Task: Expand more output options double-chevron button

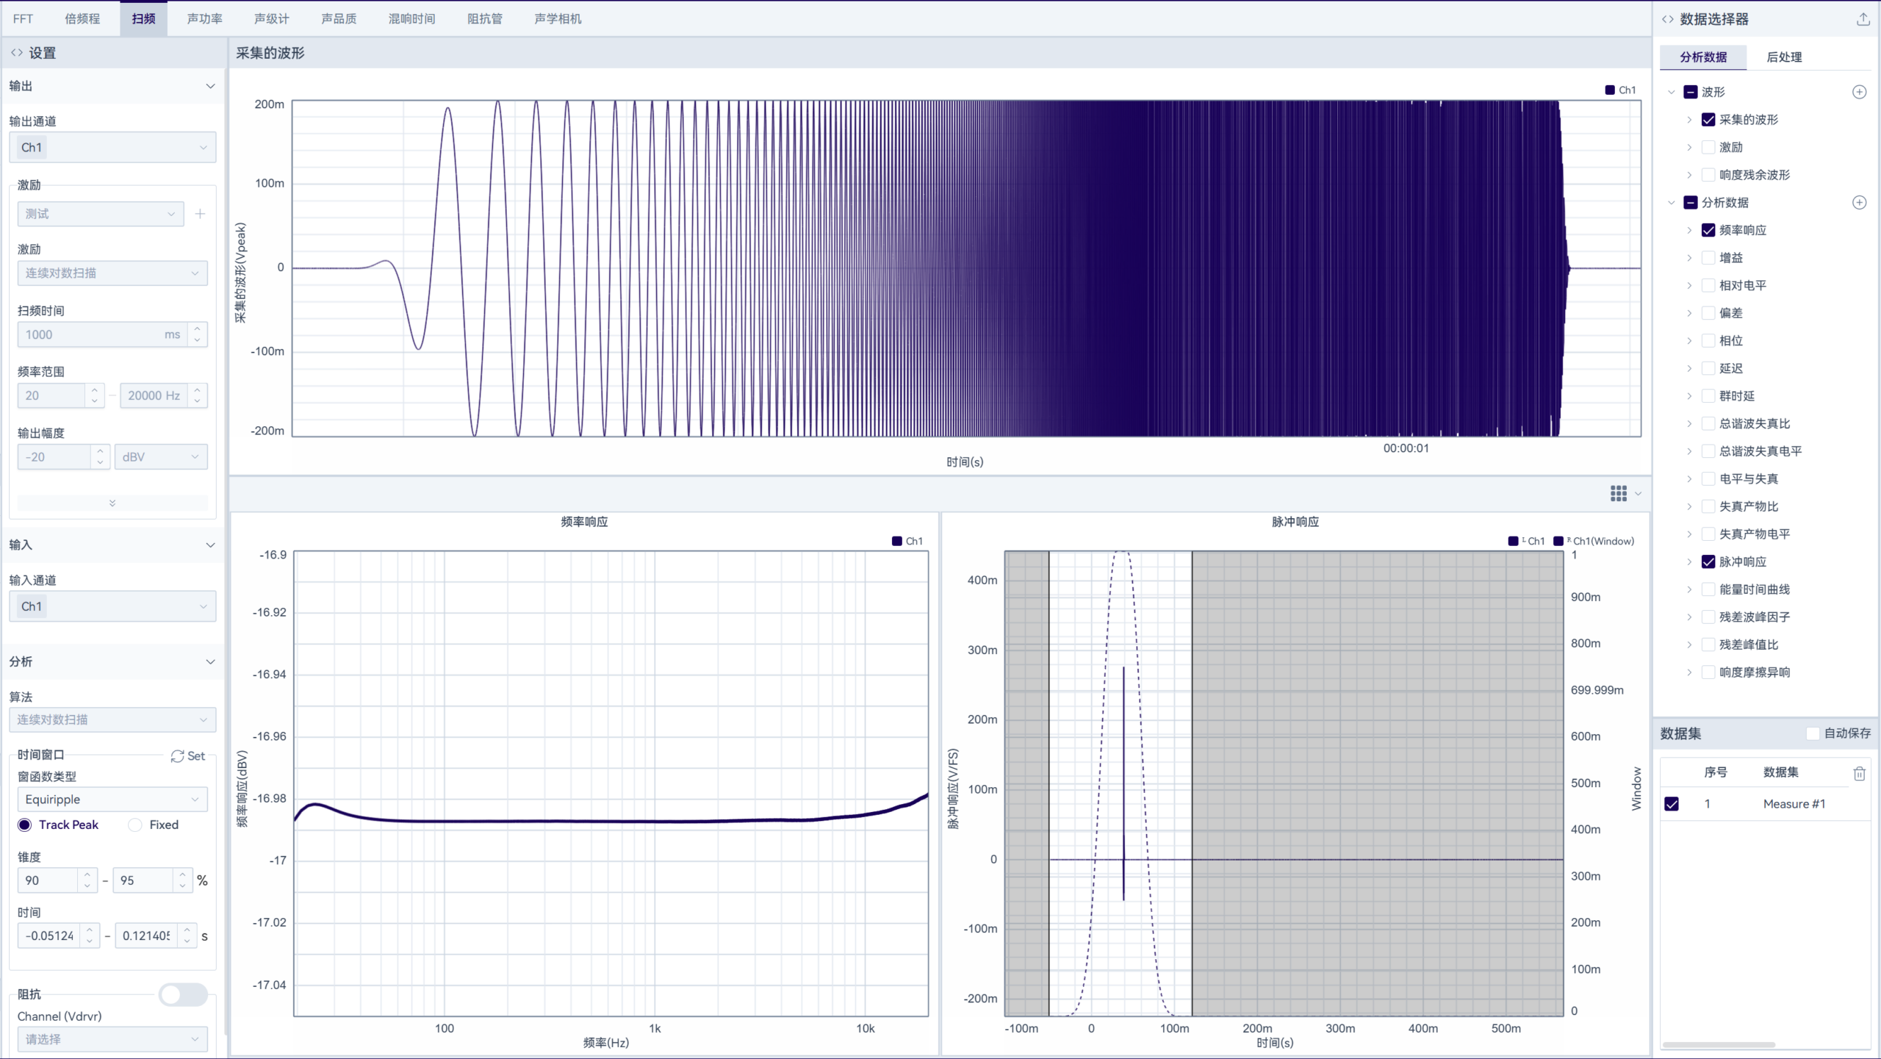Action: 112,503
